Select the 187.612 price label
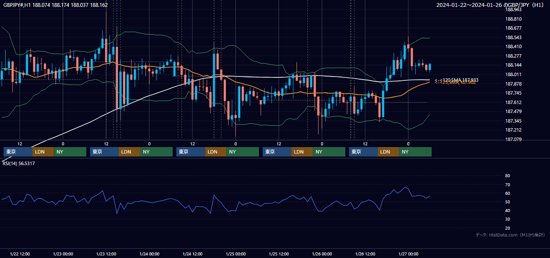Viewport: 550px width, 258px height. pyautogui.click(x=513, y=102)
